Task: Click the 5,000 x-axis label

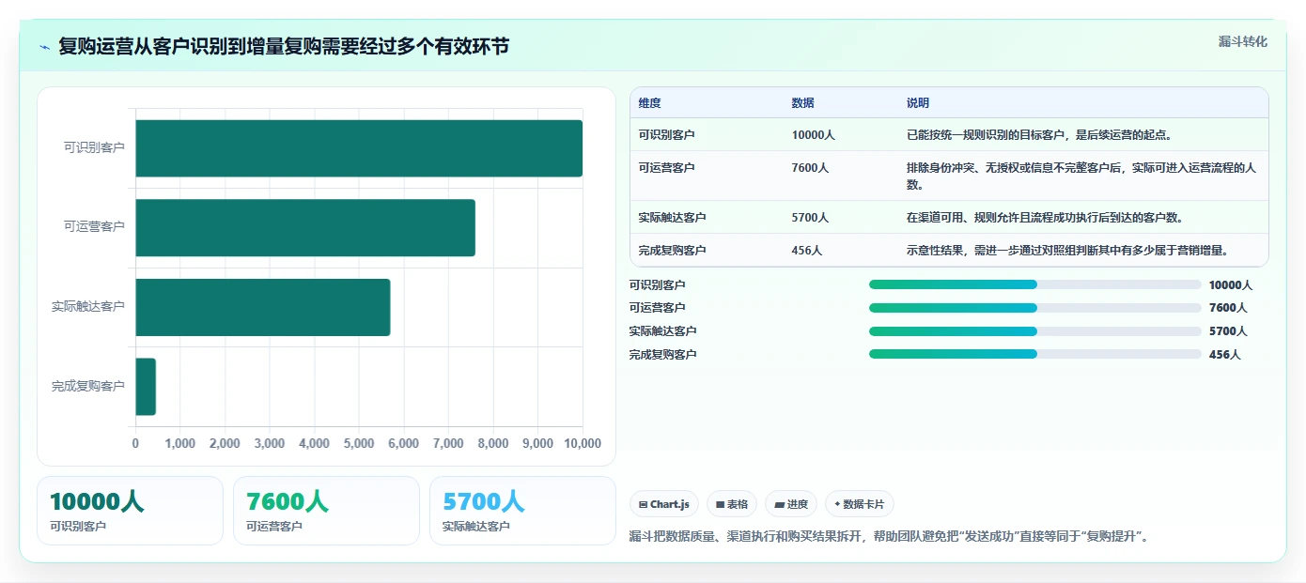Action: point(359,443)
